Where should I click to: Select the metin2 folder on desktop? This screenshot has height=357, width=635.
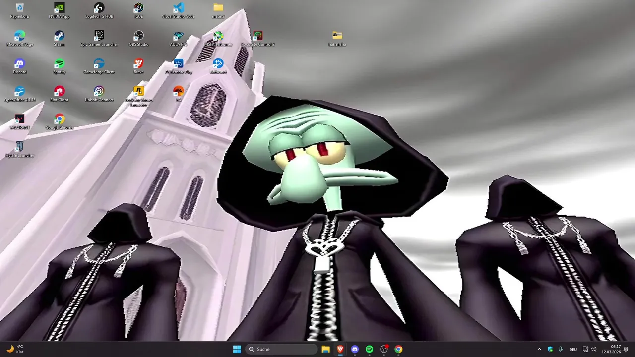pyautogui.click(x=218, y=11)
